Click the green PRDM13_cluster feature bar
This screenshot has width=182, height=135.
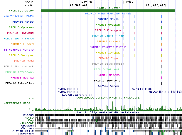point(108,11)
